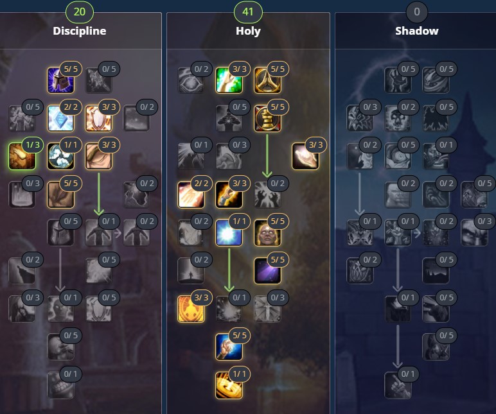Open the Shadow tree header
This screenshot has width=496, height=414.
(x=416, y=31)
